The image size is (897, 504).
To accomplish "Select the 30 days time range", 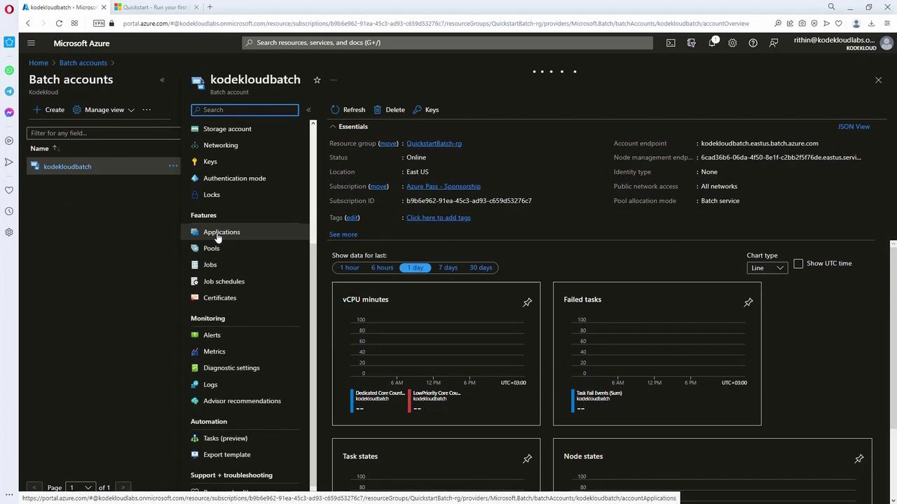I will pyautogui.click(x=481, y=267).
